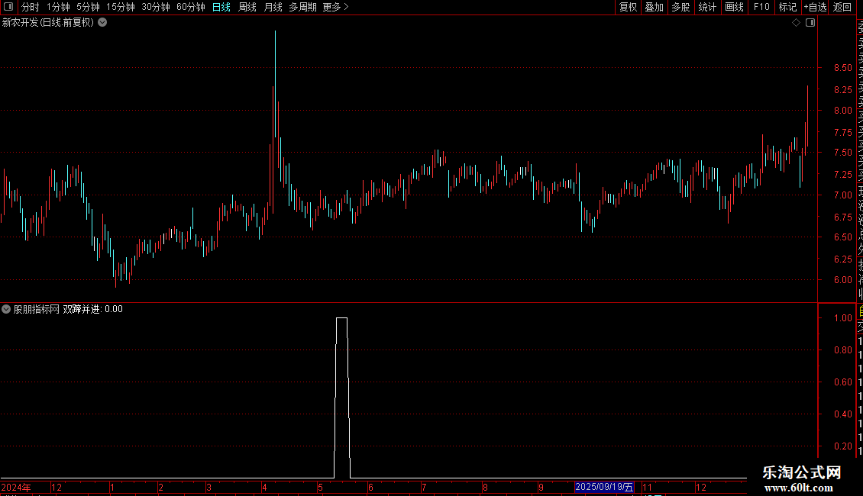Switch to 日线 daily chart
This screenshot has width=863, height=496.
[x=221, y=7]
